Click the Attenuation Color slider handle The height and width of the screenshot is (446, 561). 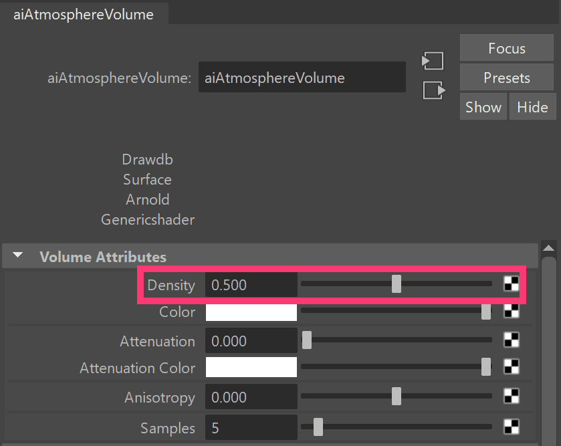[x=486, y=366]
